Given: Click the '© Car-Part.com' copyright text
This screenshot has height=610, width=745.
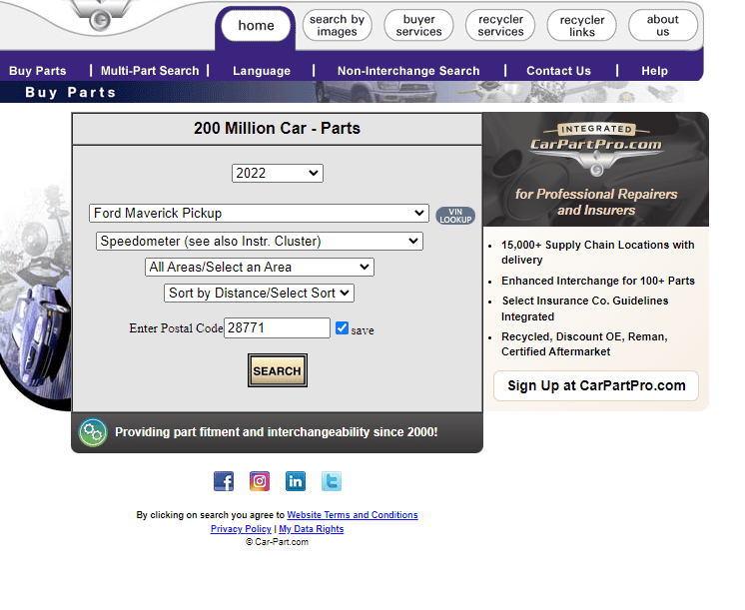Looking at the screenshot, I should (x=277, y=542).
